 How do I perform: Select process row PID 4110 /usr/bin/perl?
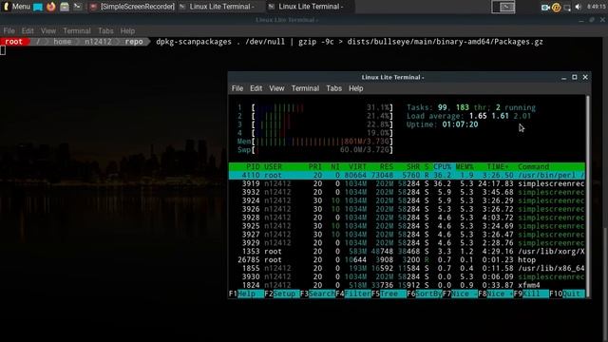point(407,175)
